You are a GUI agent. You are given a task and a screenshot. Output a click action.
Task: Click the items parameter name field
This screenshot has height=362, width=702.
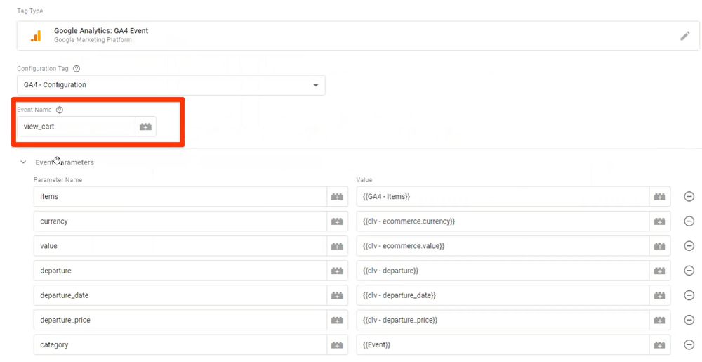(180, 196)
